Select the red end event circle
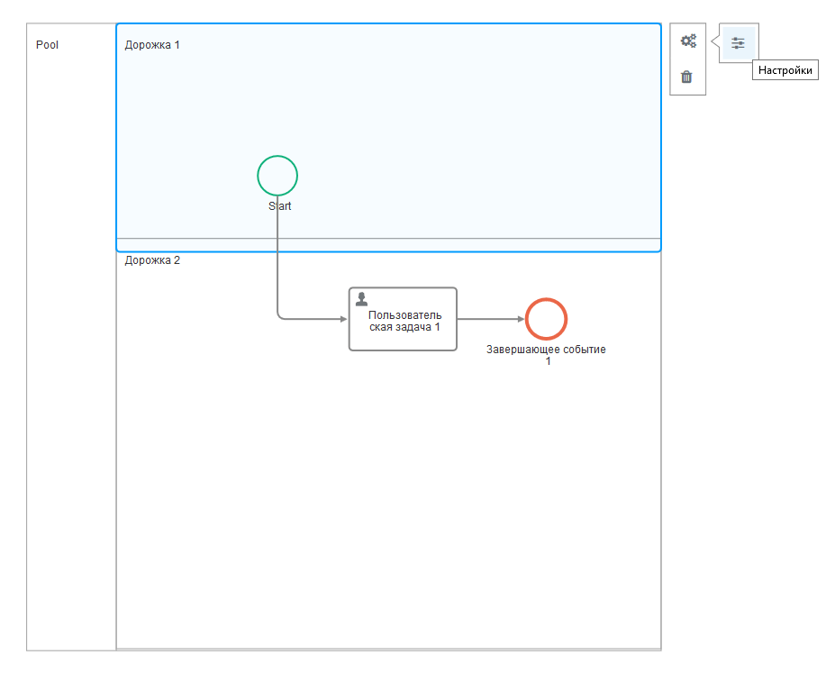 click(546, 319)
